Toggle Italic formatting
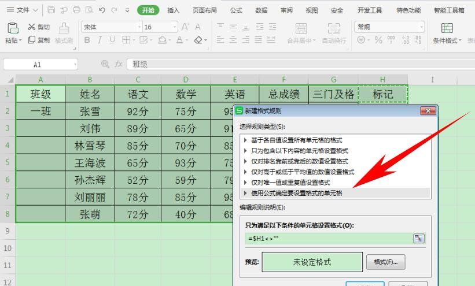The width and height of the screenshot is (475, 286). 100,40
